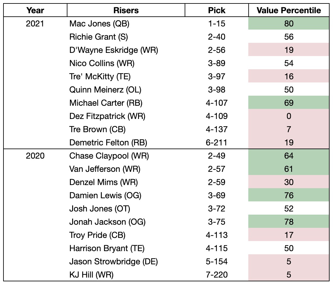This screenshot has width=334, height=287.
Task: Click Jonah Jackson's green 78 cell
Action: [x=289, y=222]
